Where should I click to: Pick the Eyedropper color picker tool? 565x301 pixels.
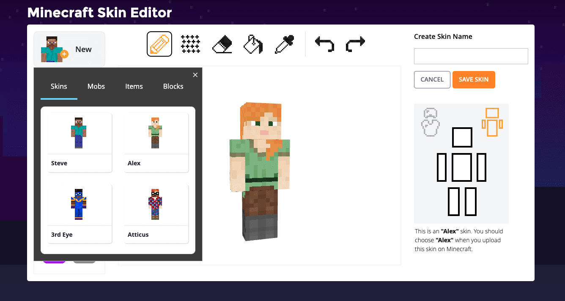(284, 44)
